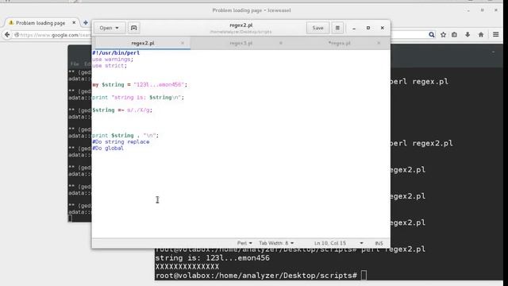Screen dimensions: 508x286
Task: Bookmark page with star icon in Iceweasel
Action: pos(443,35)
